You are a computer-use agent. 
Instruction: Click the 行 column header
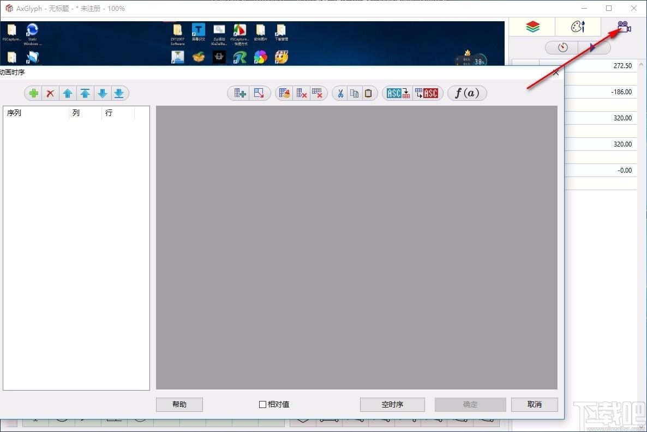click(118, 113)
